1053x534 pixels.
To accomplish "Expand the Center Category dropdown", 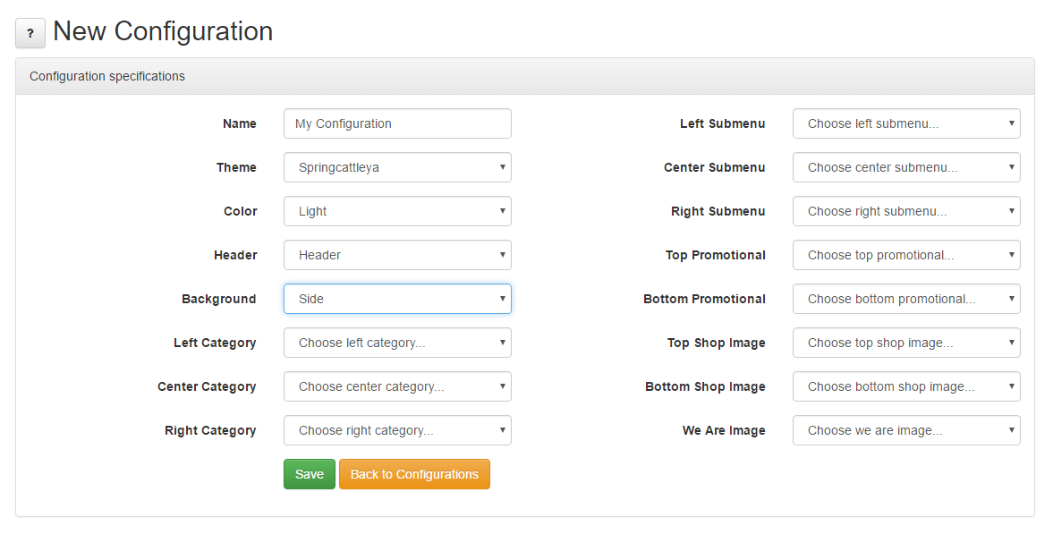I will [397, 386].
